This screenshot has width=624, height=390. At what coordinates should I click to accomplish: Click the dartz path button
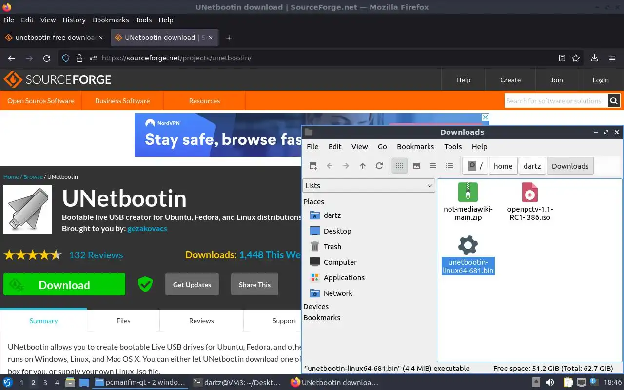tap(532, 166)
